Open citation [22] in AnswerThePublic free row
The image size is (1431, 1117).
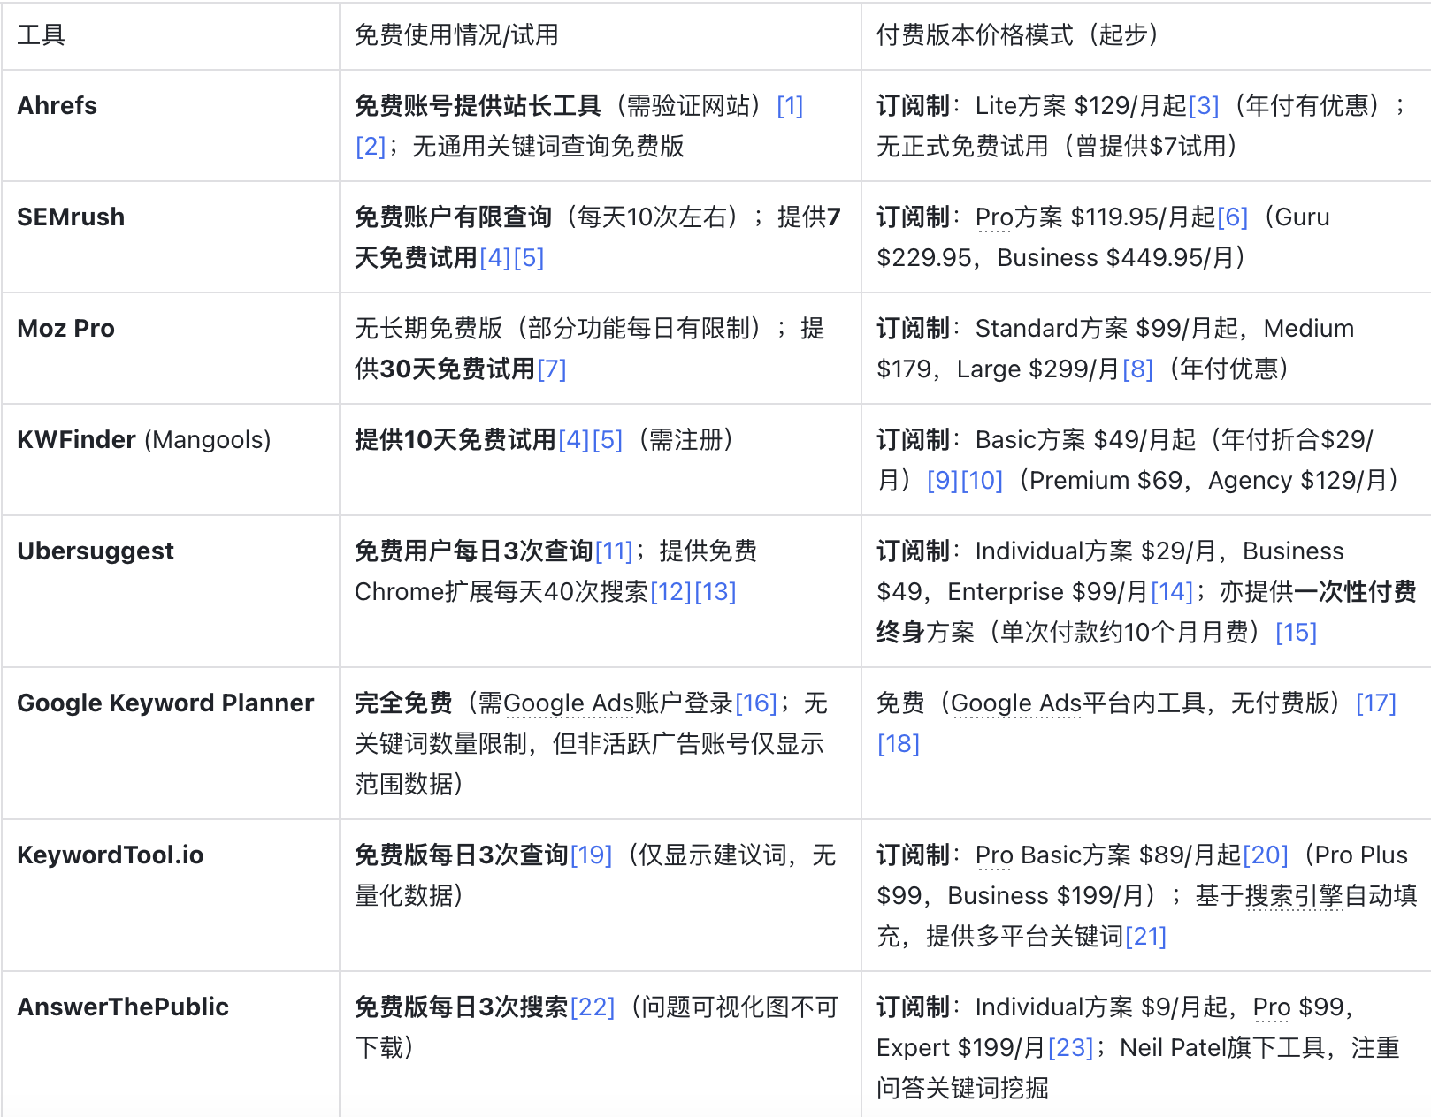pos(593,1007)
